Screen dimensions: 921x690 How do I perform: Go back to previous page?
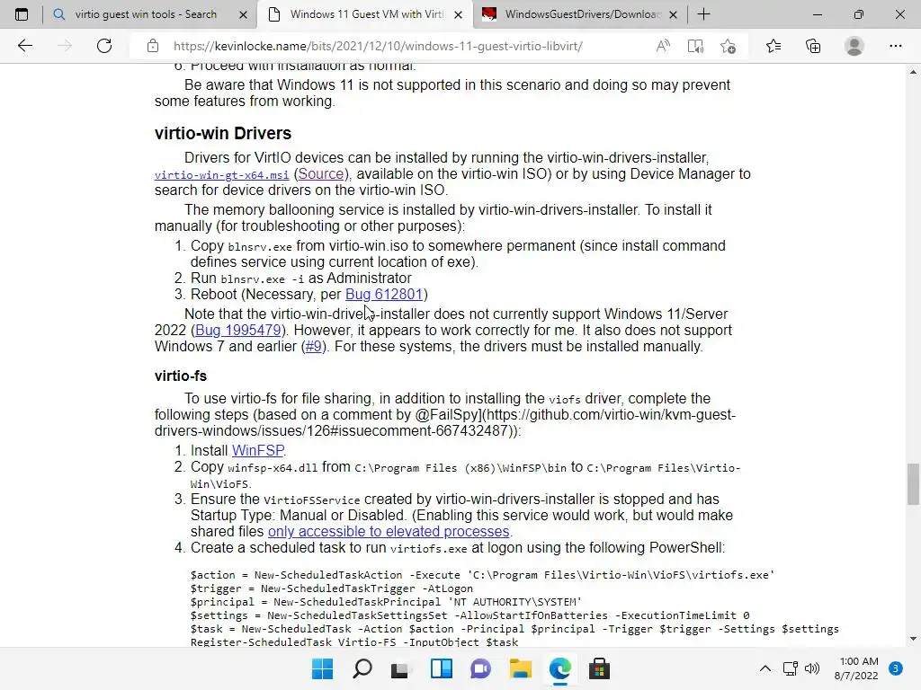click(24, 46)
